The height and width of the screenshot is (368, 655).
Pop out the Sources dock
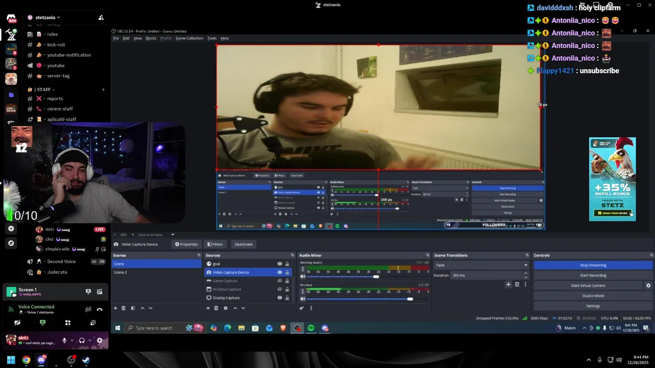pos(292,255)
